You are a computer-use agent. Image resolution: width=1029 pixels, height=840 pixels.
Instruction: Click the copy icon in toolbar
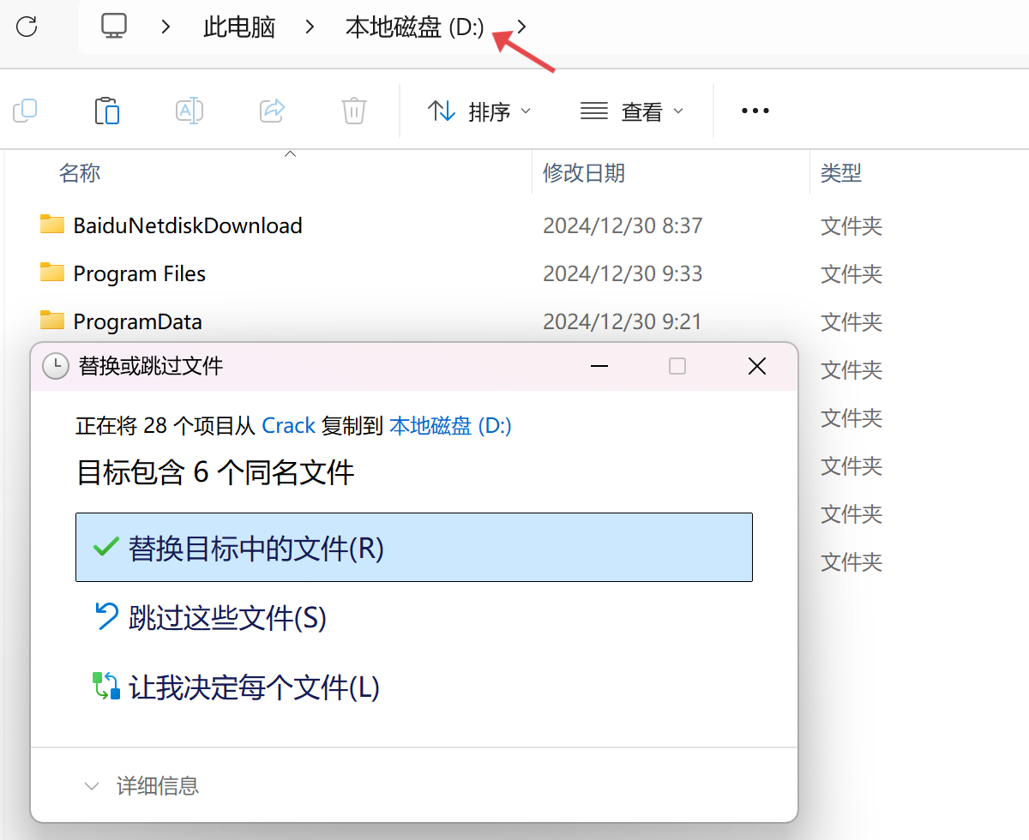pyautogui.click(x=26, y=111)
